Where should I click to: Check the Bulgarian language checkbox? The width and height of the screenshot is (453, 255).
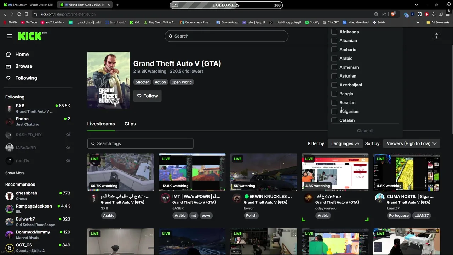click(x=334, y=112)
